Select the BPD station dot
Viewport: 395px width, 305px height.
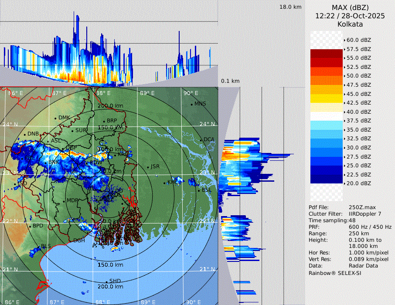tap(30, 226)
